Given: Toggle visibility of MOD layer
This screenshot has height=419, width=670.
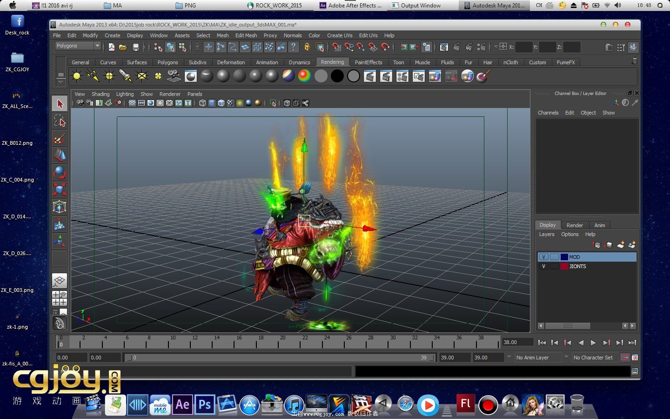Looking at the screenshot, I should tap(543, 257).
